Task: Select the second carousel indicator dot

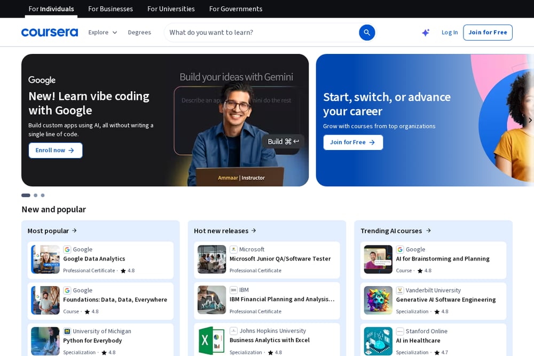Action: (x=35, y=195)
